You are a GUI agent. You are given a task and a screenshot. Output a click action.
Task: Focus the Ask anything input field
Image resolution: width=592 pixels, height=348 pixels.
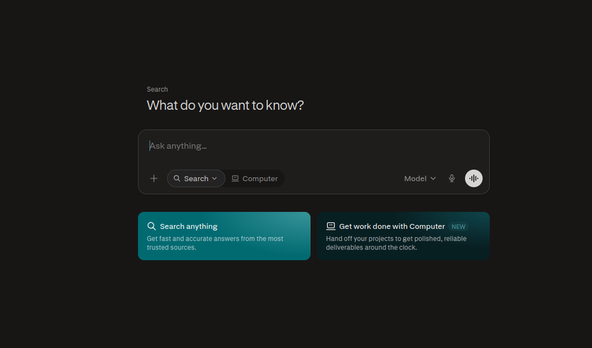click(x=313, y=146)
